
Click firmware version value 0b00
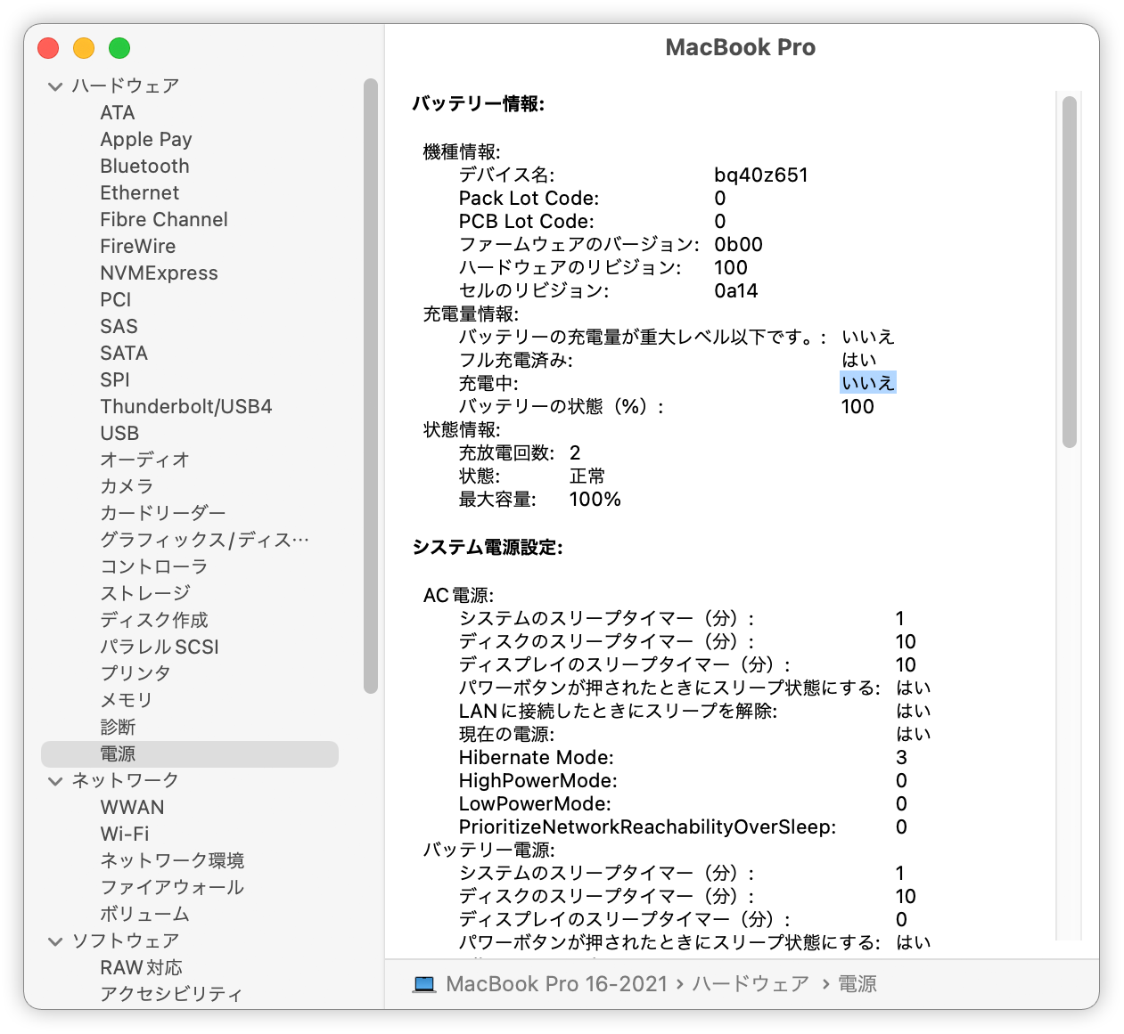[x=738, y=245]
